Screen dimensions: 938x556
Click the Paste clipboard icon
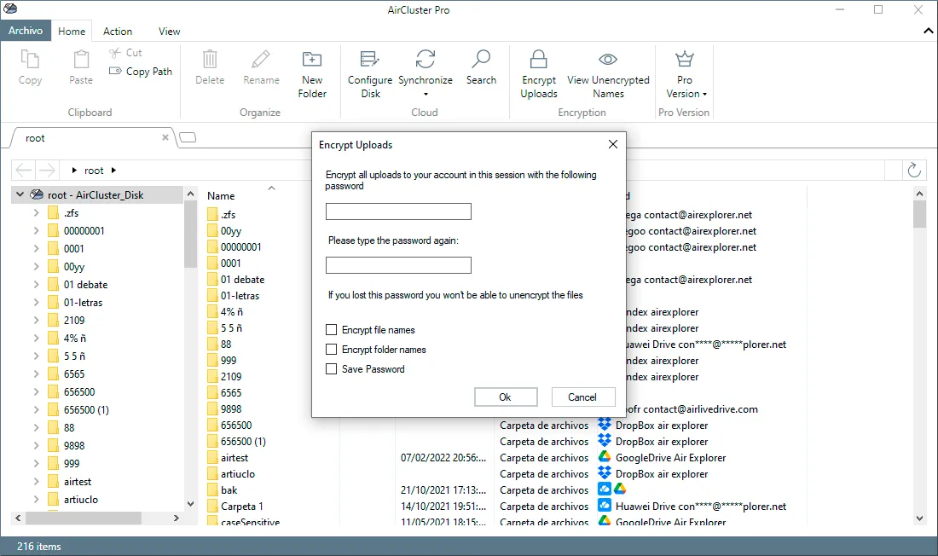(81, 59)
